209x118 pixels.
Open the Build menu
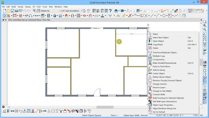[x=14, y=7]
